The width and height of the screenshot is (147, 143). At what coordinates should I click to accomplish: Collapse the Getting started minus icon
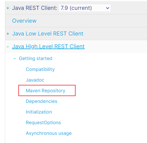pos(15,59)
